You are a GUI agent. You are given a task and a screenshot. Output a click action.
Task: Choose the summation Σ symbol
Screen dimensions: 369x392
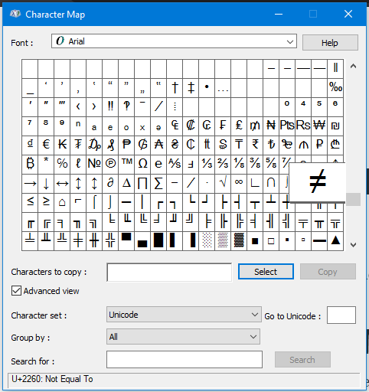click(158, 184)
